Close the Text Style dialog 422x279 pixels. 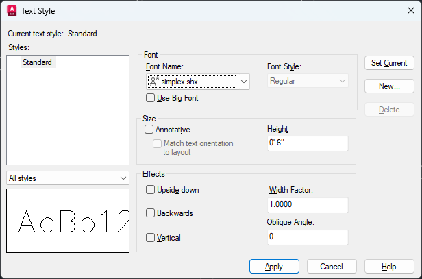[x=411, y=10]
